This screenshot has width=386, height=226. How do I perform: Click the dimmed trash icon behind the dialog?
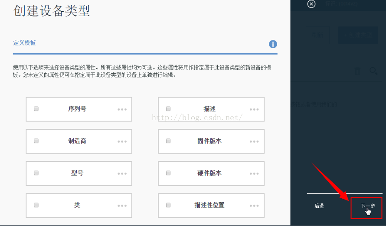357,71
